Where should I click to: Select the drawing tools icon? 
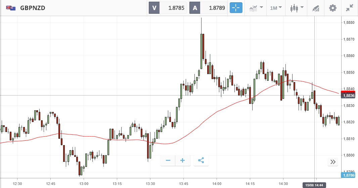point(316,8)
